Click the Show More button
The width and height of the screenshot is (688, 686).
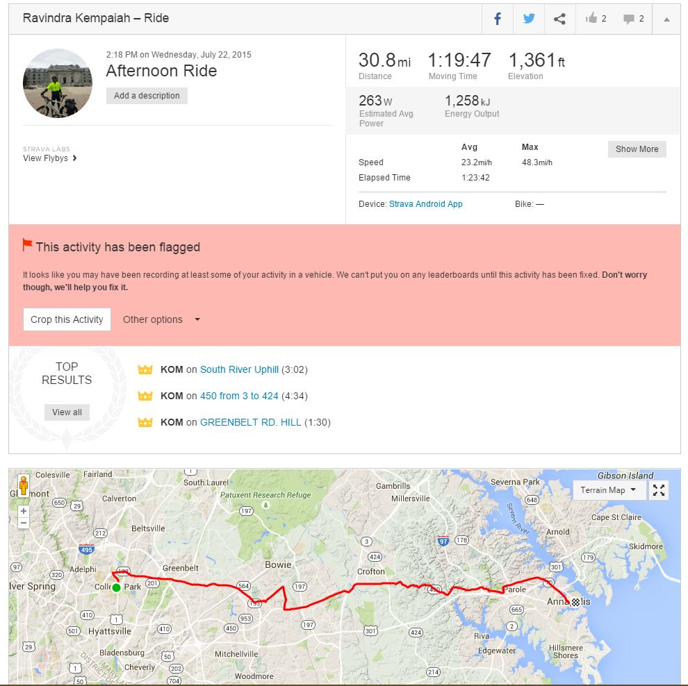(x=637, y=149)
